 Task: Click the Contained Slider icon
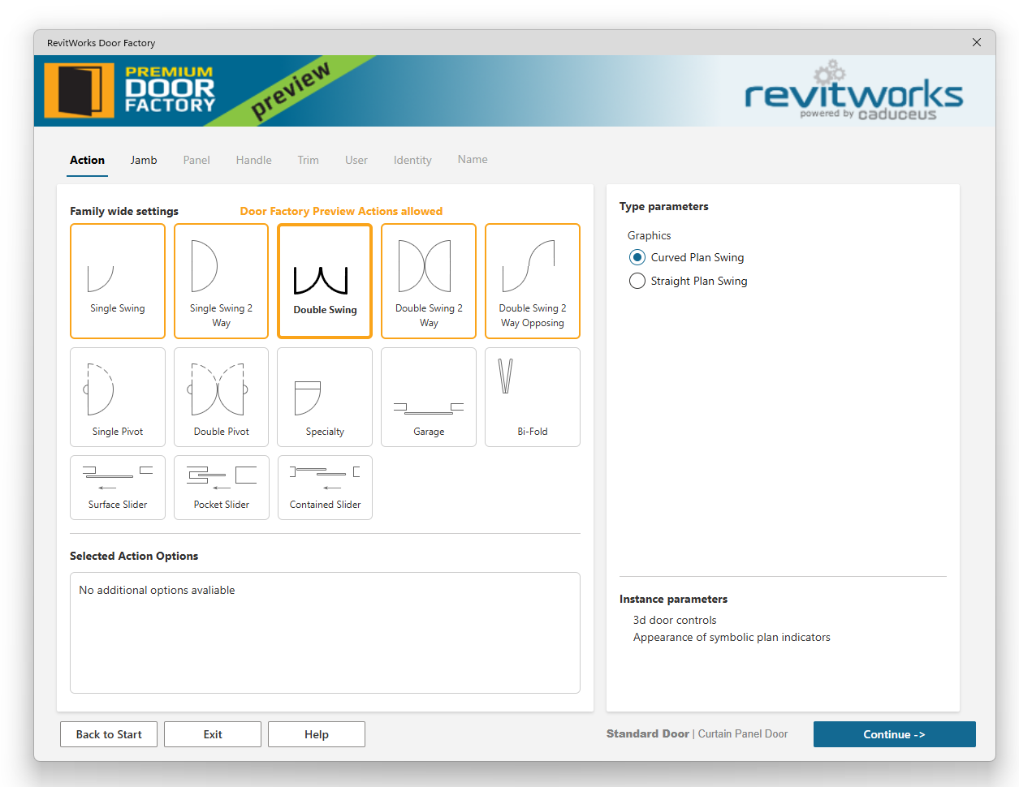(325, 487)
